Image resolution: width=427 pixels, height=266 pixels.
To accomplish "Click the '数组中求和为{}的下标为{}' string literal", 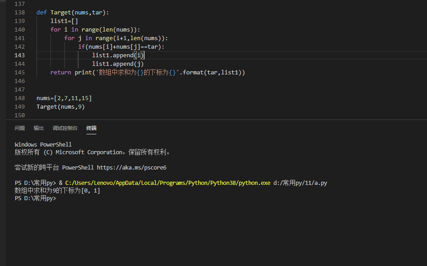I will (x=137, y=73).
